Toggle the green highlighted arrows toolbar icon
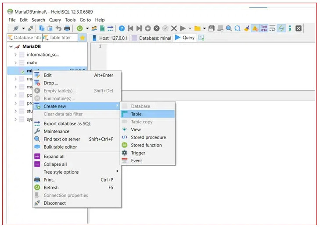320x227 pixels. (x=281, y=28)
